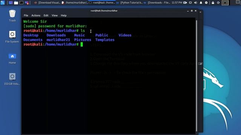Open the volume speaker tray icon
Viewport: 241px width, 135px height.
[195, 3]
